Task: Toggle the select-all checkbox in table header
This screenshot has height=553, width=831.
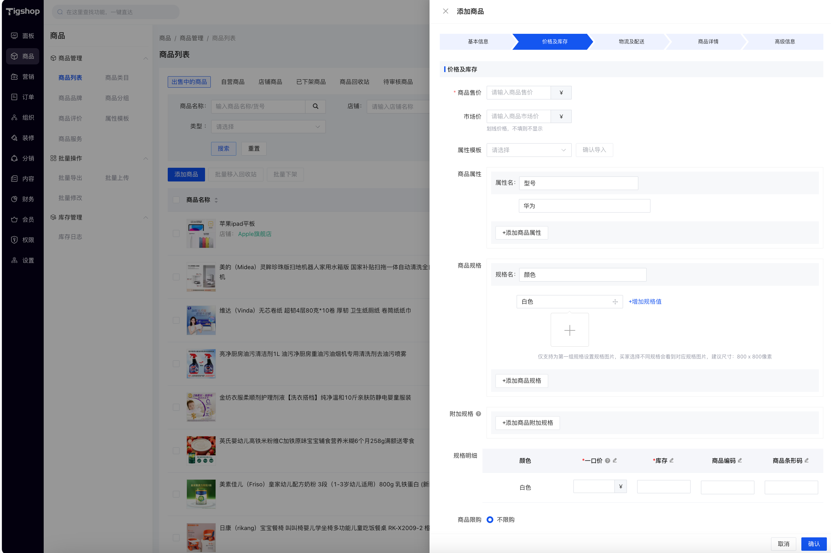Action: click(x=176, y=200)
